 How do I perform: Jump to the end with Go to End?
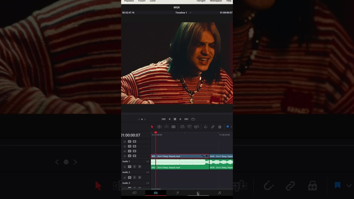186,119
